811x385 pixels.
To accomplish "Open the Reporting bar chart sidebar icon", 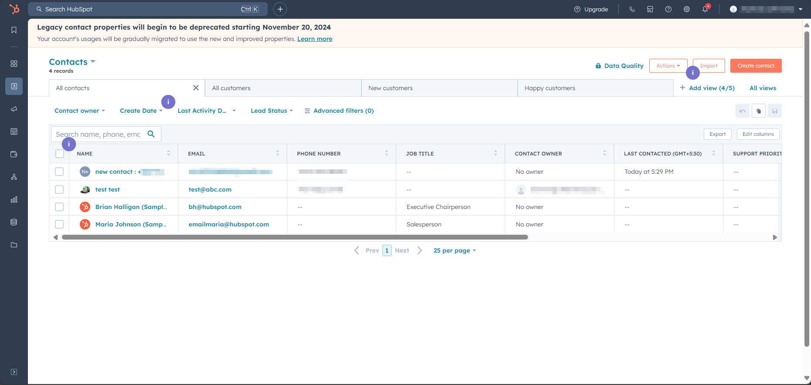I will coord(14,199).
